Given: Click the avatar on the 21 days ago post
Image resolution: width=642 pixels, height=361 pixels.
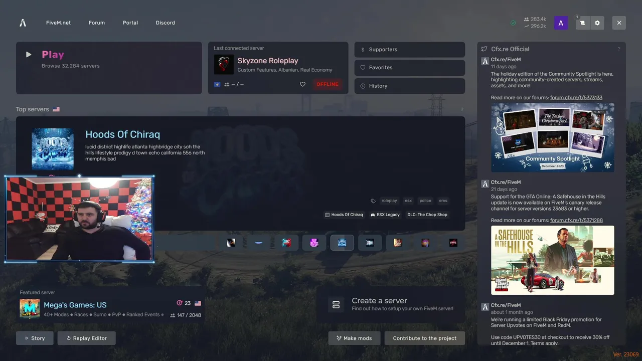Looking at the screenshot, I should click(485, 184).
